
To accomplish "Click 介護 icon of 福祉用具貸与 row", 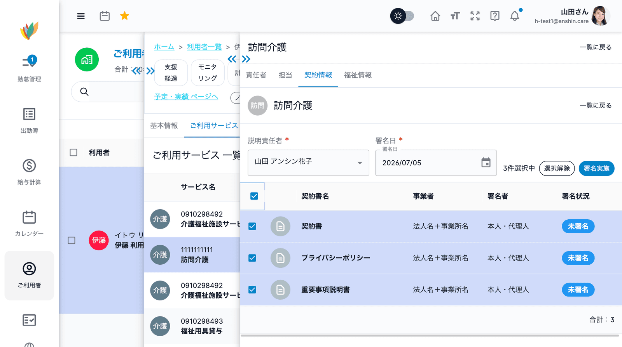I will pos(160,326).
